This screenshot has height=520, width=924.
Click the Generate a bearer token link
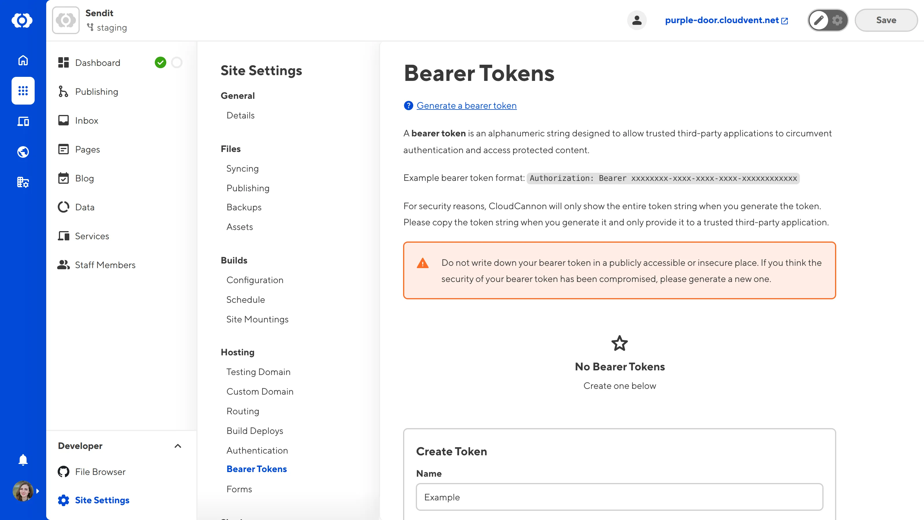click(466, 105)
